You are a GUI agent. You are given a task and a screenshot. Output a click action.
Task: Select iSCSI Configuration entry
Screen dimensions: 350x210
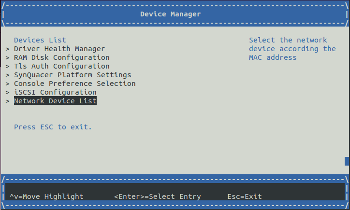point(55,92)
